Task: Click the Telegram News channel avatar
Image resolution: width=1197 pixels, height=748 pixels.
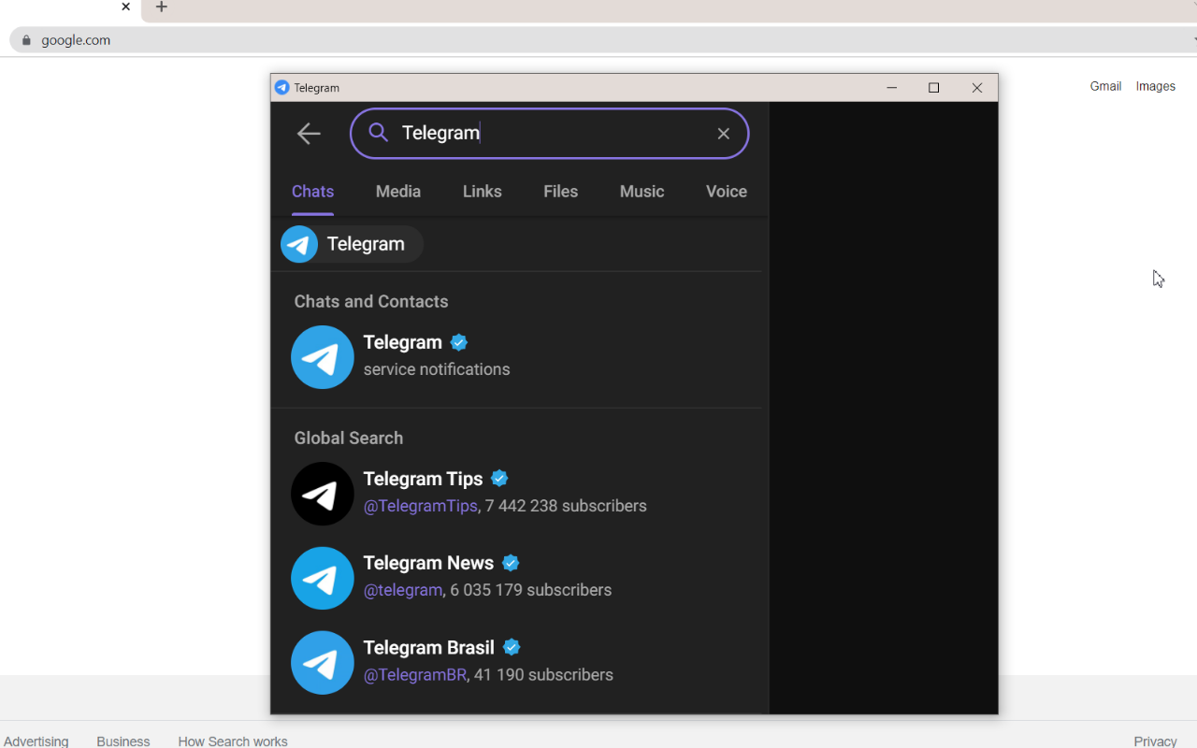Action: [x=322, y=578]
